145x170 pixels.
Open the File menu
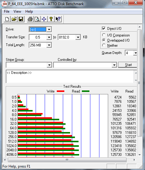click(x=7, y=11)
